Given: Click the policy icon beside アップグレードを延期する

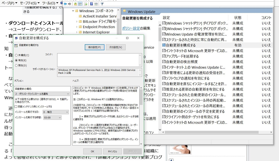Looking at the screenshot, I should pyautogui.click(x=164, y=56).
